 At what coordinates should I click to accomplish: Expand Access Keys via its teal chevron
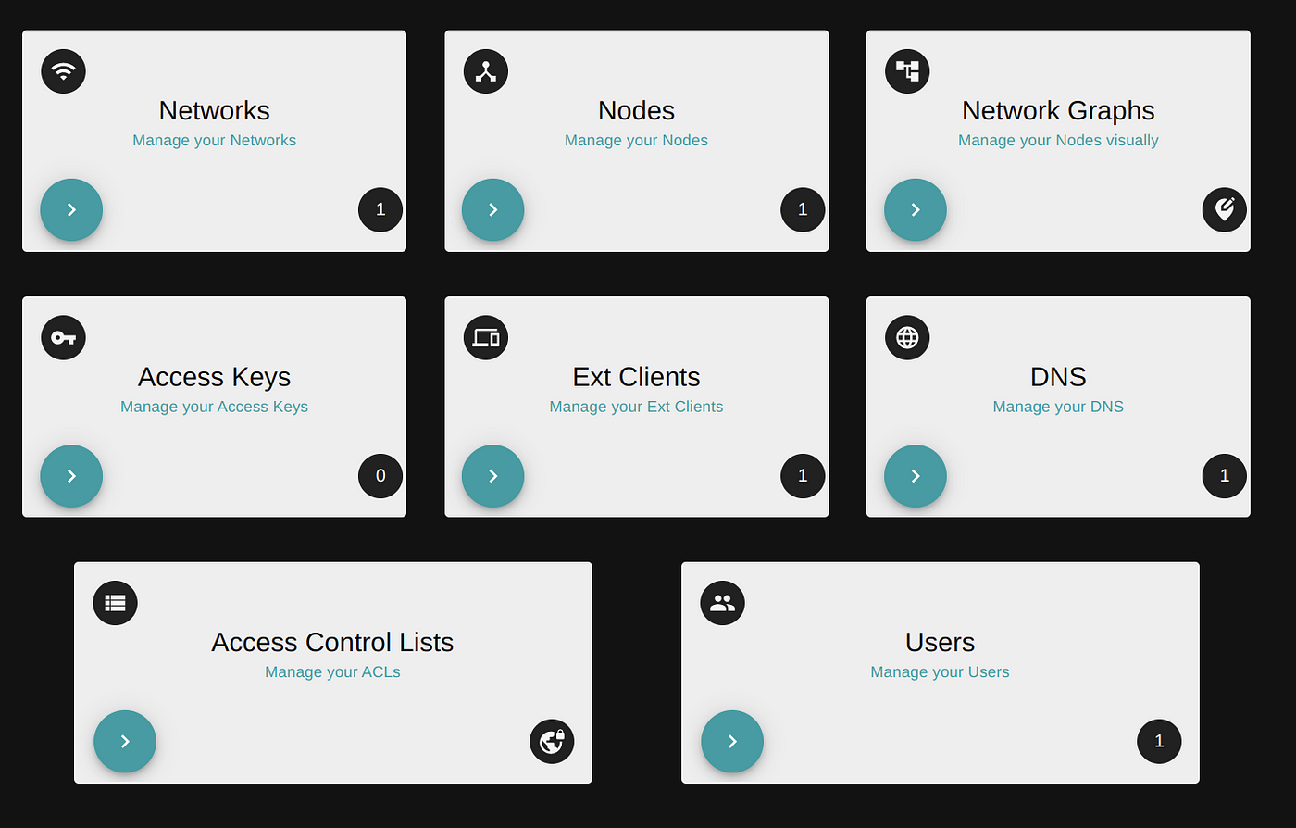click(x=71, y=476)
